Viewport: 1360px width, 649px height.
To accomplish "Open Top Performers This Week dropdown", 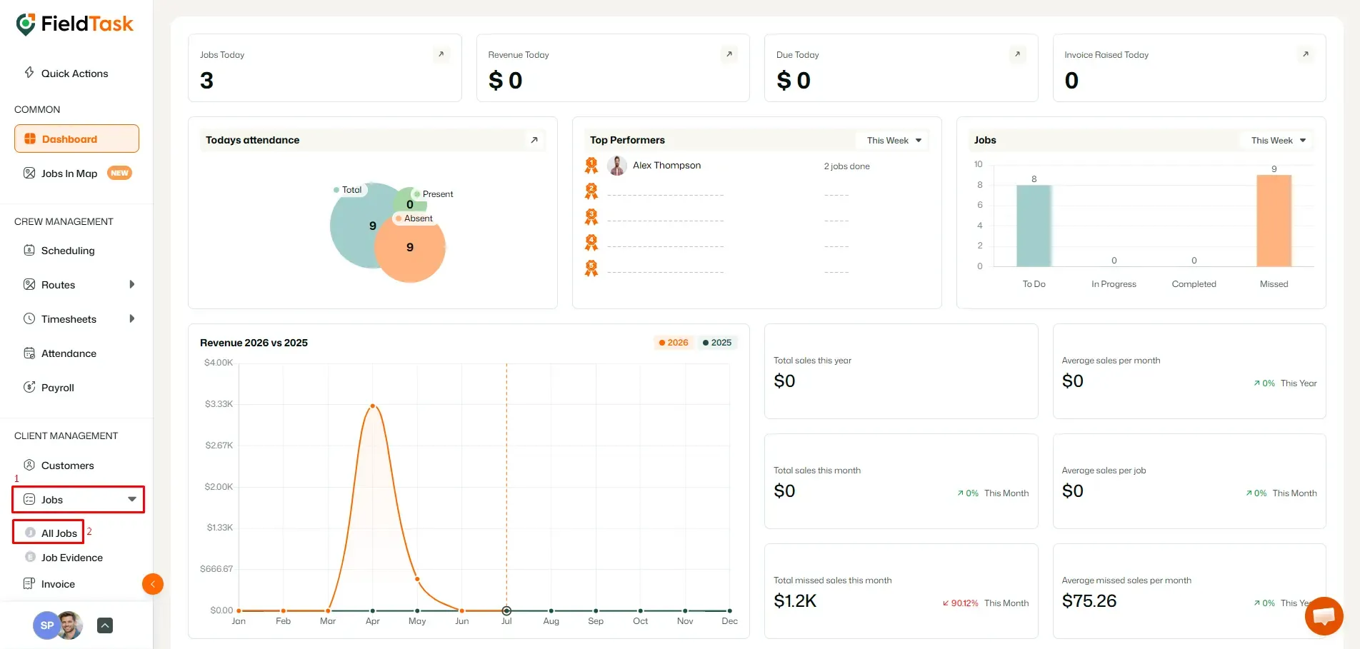I will point(894,141).
